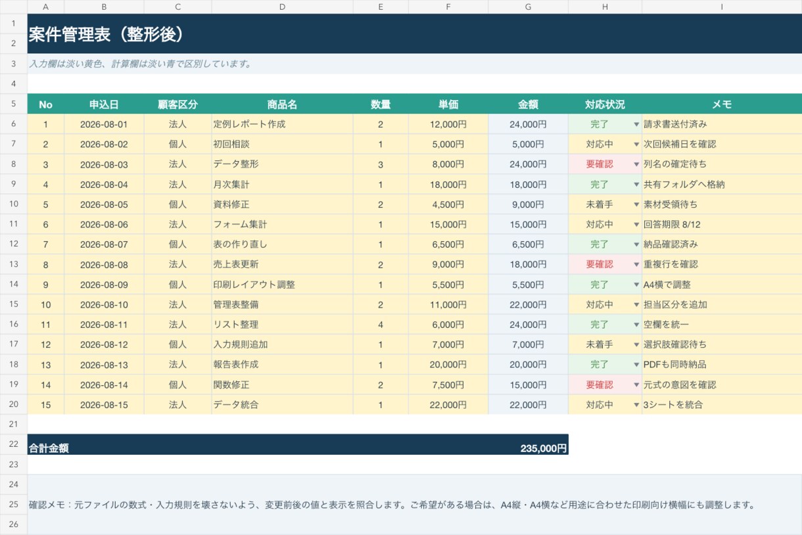802x535 pixels.
Task: Click the 対応状況 header cell
Action: pos(605,104)
